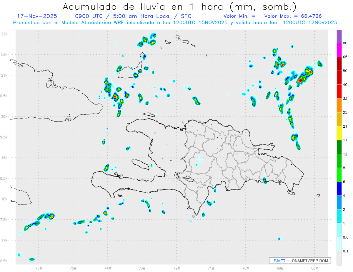The height and width of the screenshot is (272, 353).
Task: Choose the dark green swatch between 12 and 17
Action: tap(339, 147)
